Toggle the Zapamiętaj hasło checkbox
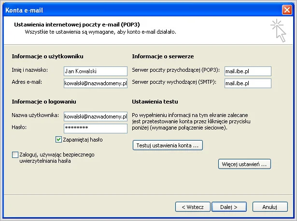297x221 pixels. [59, 140]
